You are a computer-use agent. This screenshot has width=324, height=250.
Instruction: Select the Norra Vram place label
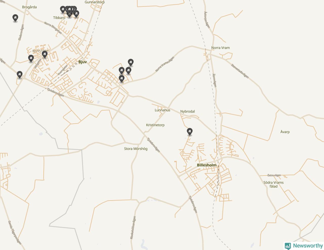pyautogui.click(x=220, y=48)
